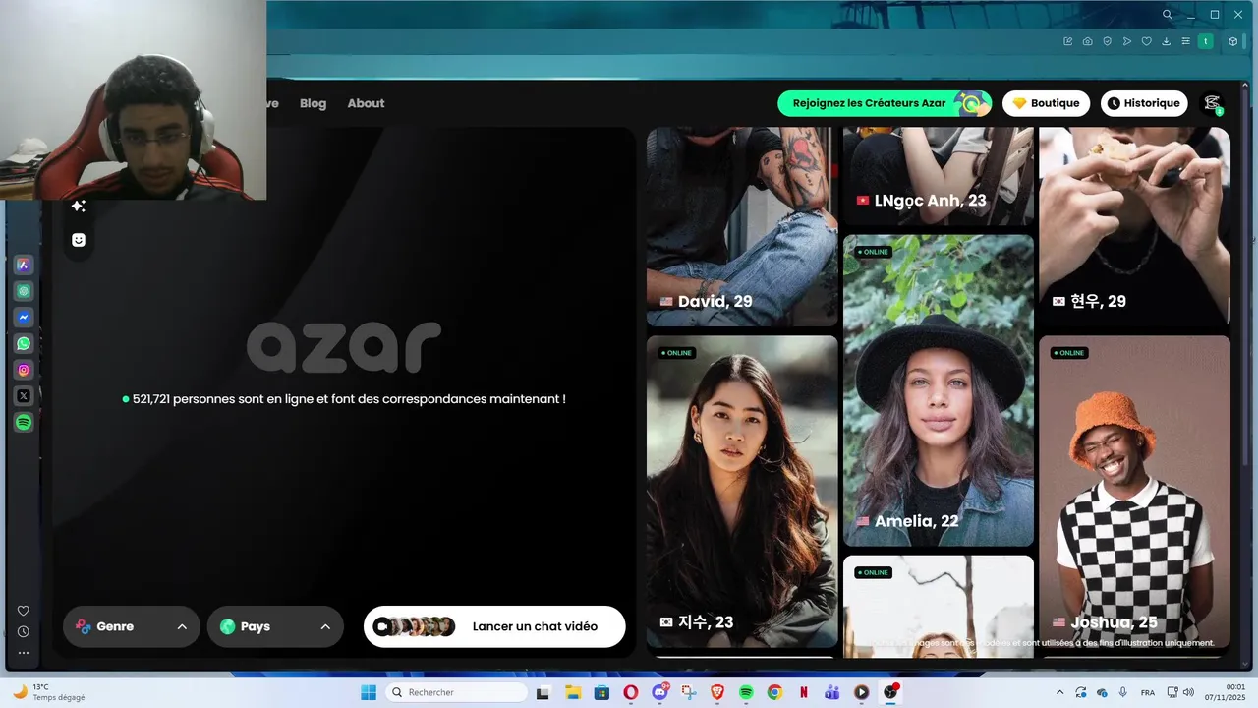Viewport: 1258px width, 708px height.
Task: Click the snapshot camera icon in Opera toolbar
Action: [x=1087, y=41]
